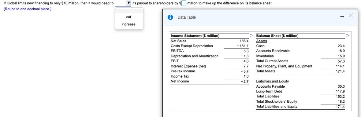Click the Net Sales row label
The width and height of the screenshot is (361, 124).
click(178, 41)
